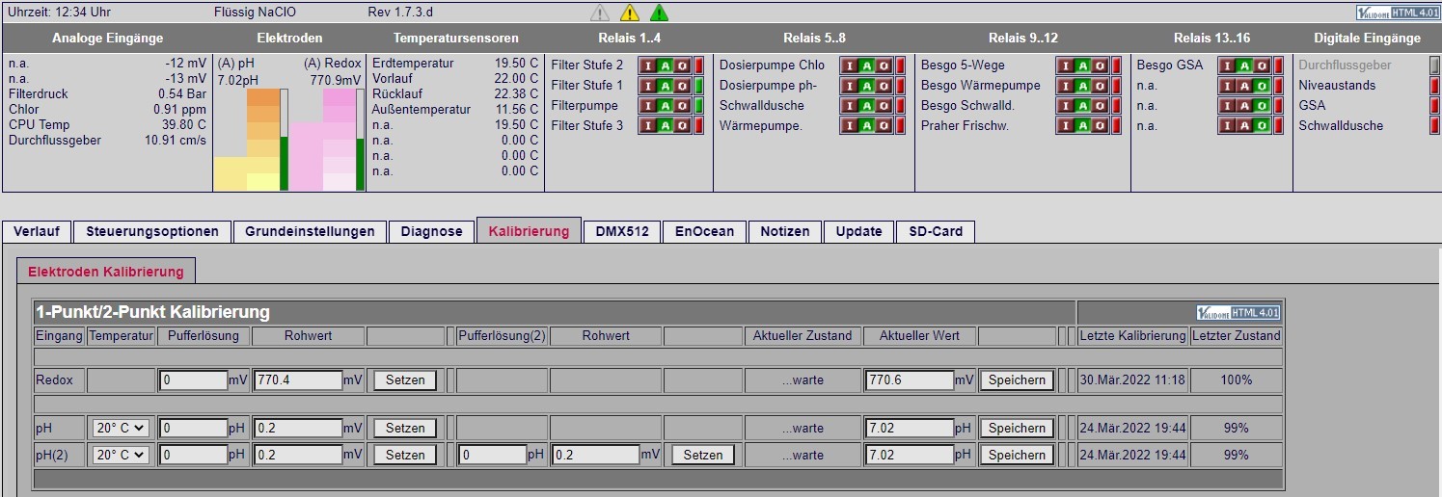The height and width of the screenshot is (497, 1442).
Task: Click Speichern in the Redox row
Action: point(1018,380)
